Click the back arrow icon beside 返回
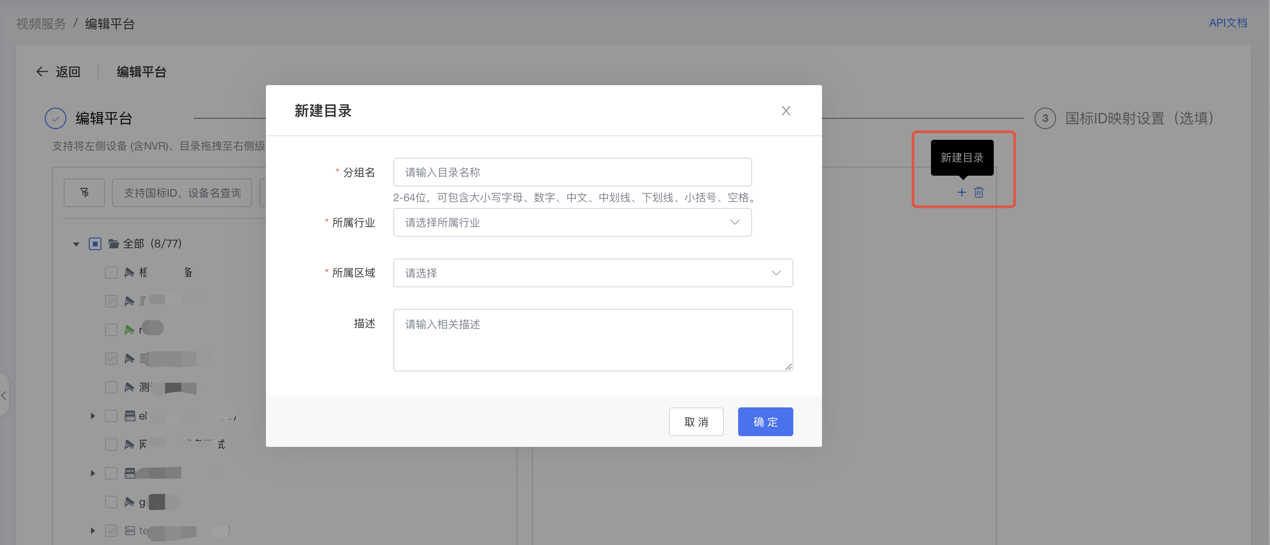 coord(43,72)
